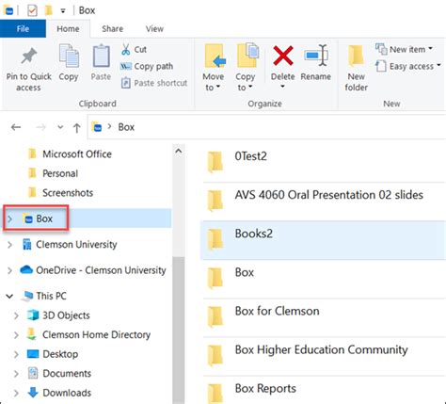The image size is (446, 404).
Task: Open the Move to command
Action: click(214, 68)
